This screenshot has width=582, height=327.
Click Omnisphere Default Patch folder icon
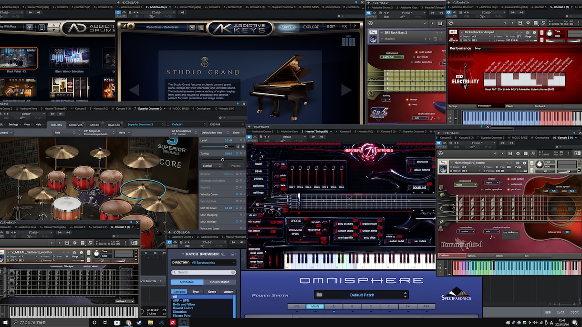(x=320, y=295)
